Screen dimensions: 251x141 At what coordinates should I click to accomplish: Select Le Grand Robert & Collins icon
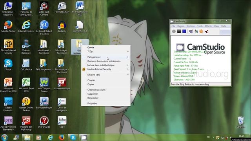(x=44, y=27)
